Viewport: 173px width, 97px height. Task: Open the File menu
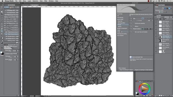tap(16, 1)
